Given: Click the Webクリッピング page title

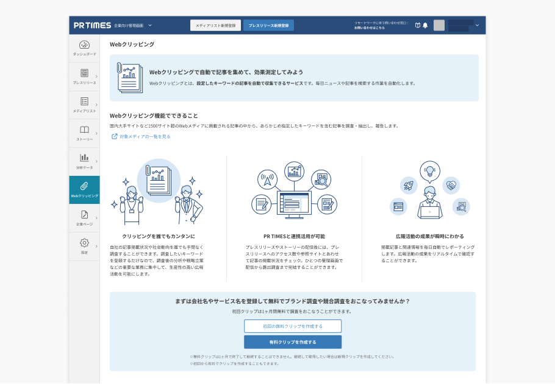Looking at the screenshot, I should (132, 44).
